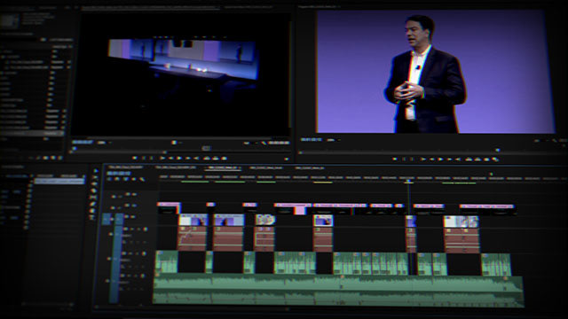Open timeline display settings wrench
The height and width of the screenshot is (319, 568).
pos(142,179)
